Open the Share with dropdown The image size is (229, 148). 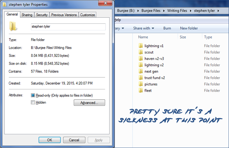coord(143,28)
